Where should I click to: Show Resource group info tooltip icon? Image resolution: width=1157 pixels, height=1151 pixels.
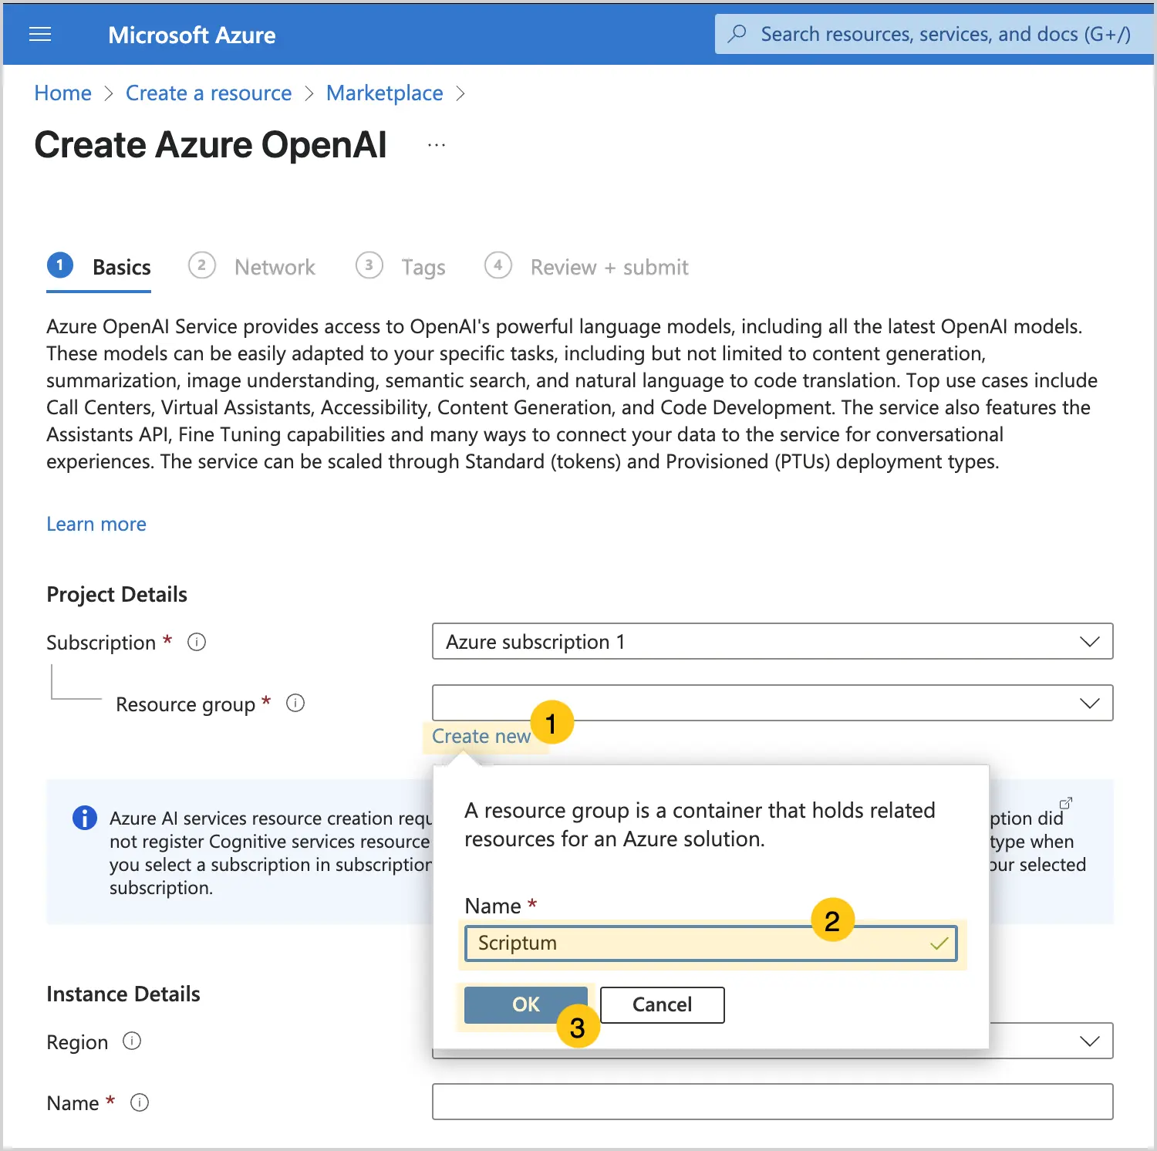(295, 704)
